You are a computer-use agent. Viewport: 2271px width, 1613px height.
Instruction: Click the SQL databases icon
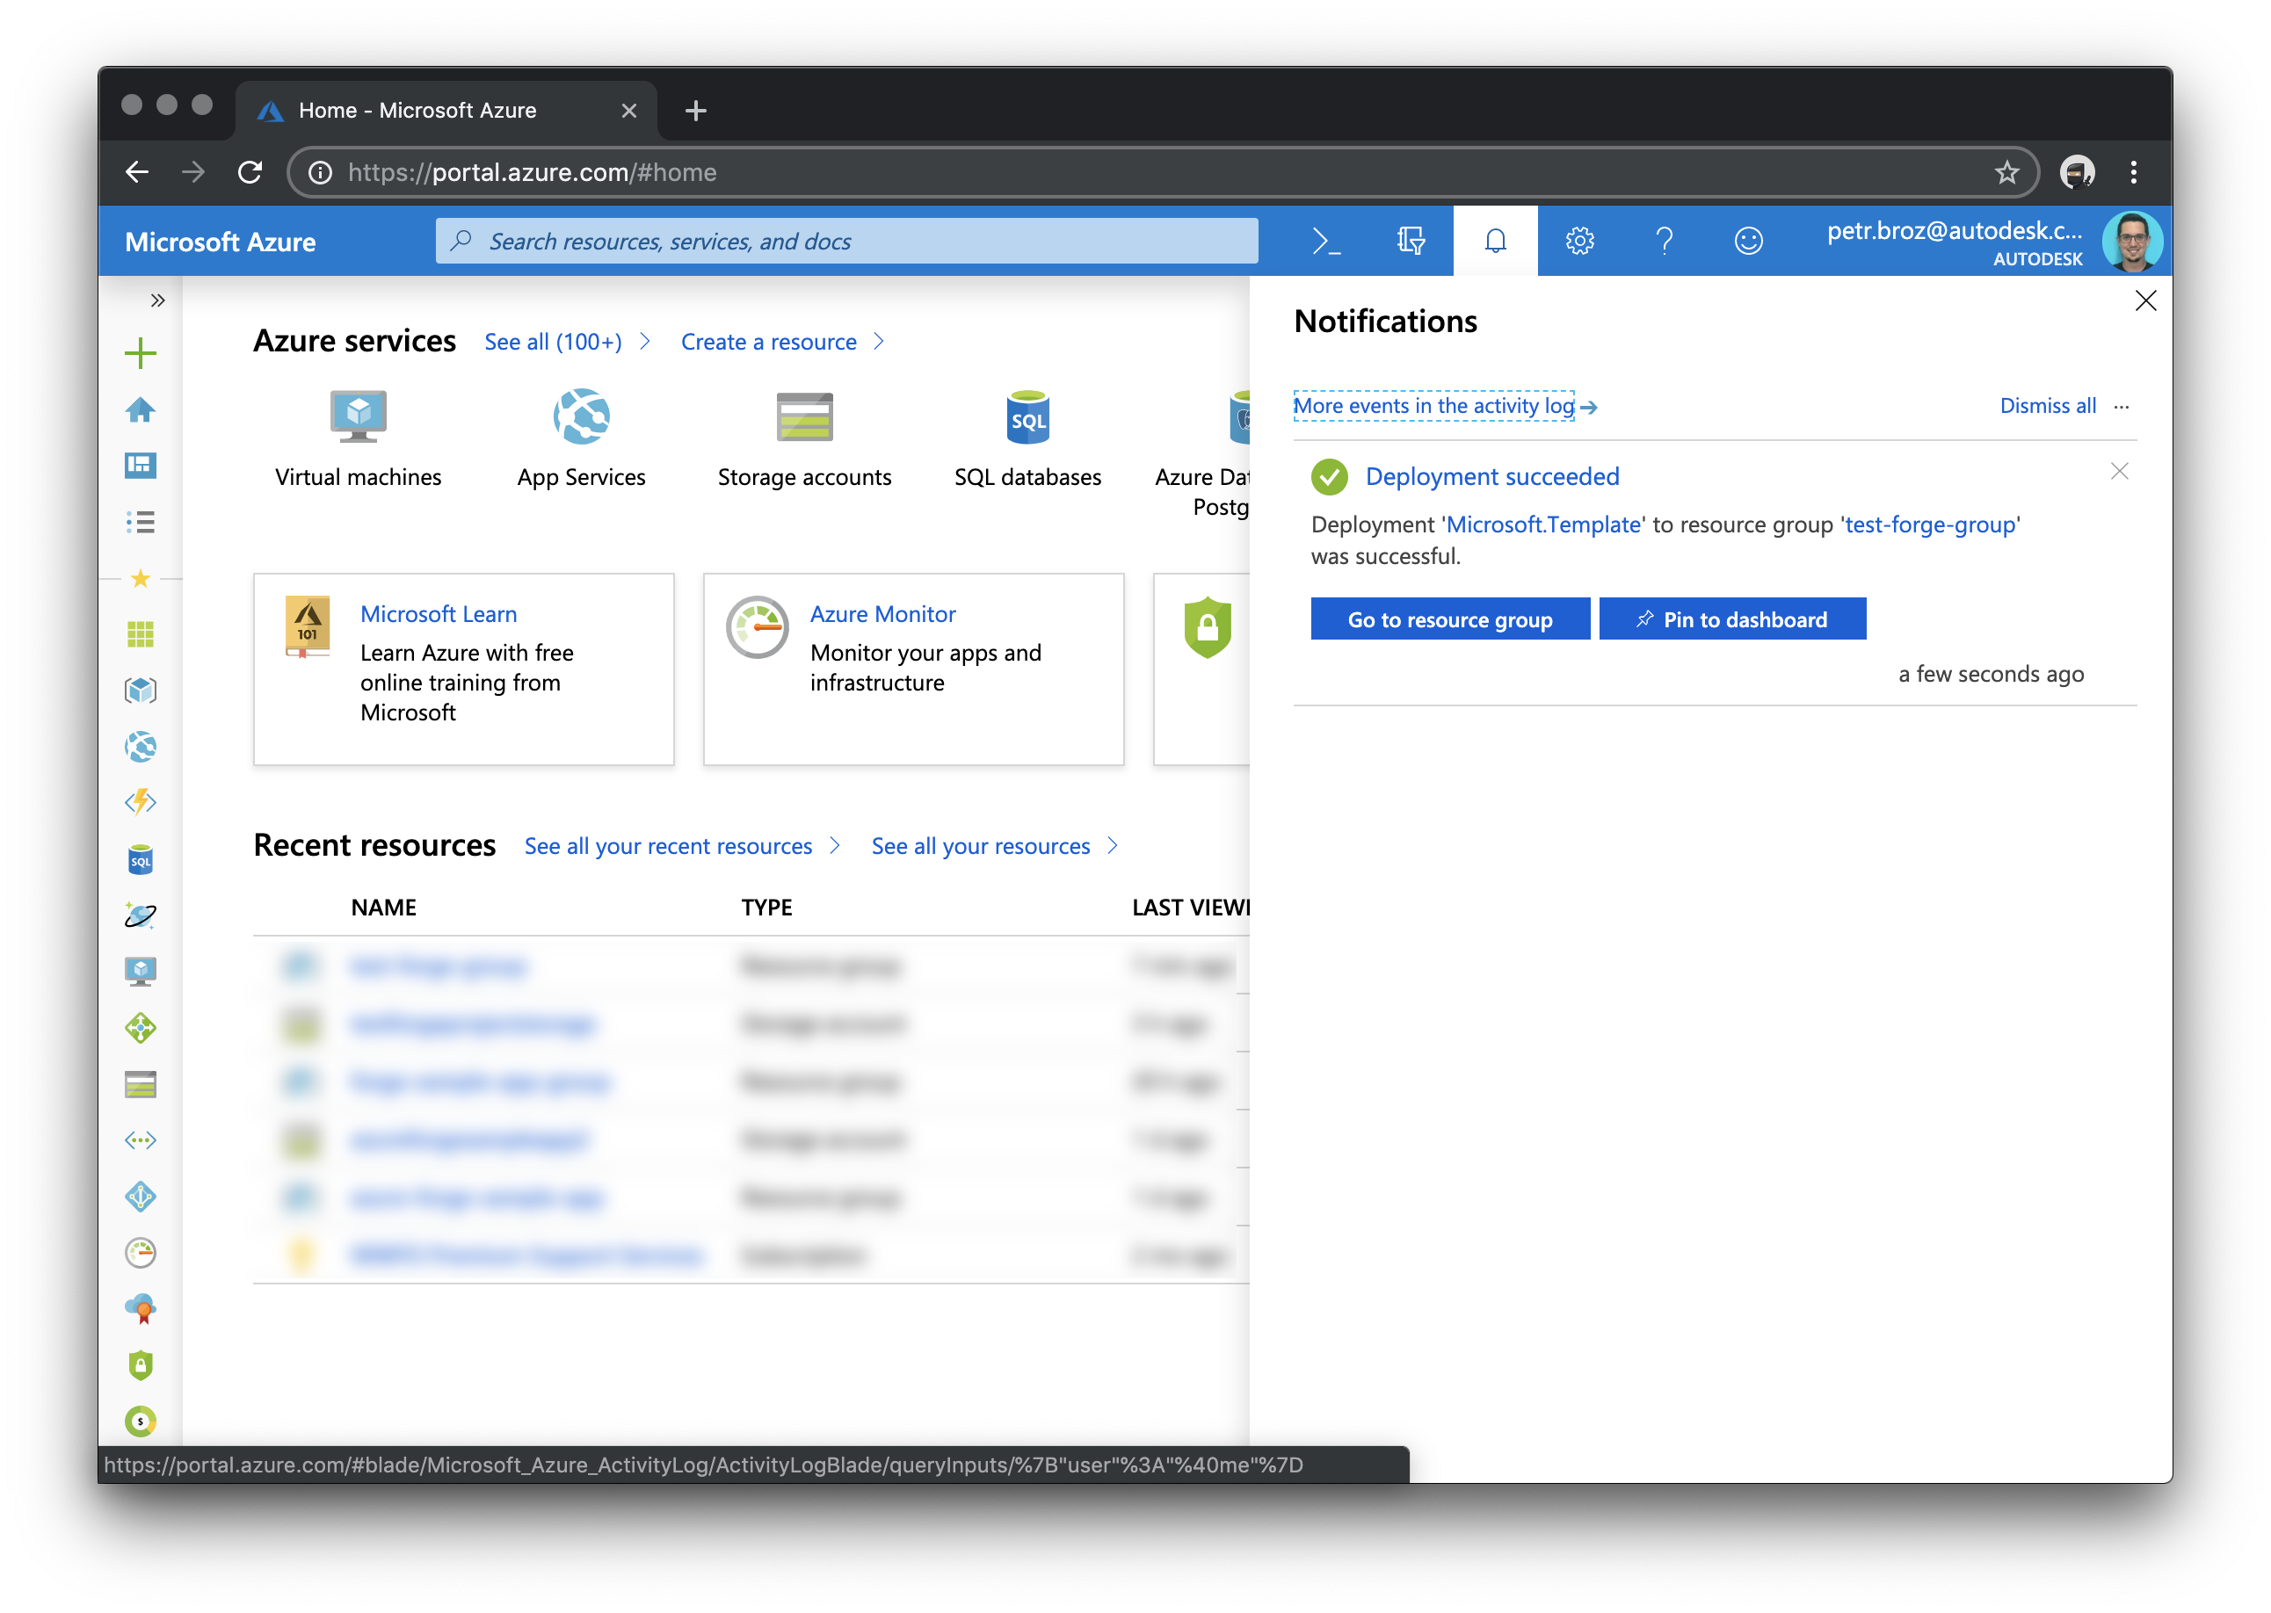[1027, 419]
